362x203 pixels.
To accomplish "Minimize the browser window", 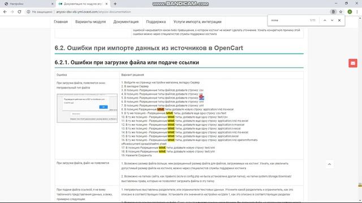I will (x=336, y=3).
